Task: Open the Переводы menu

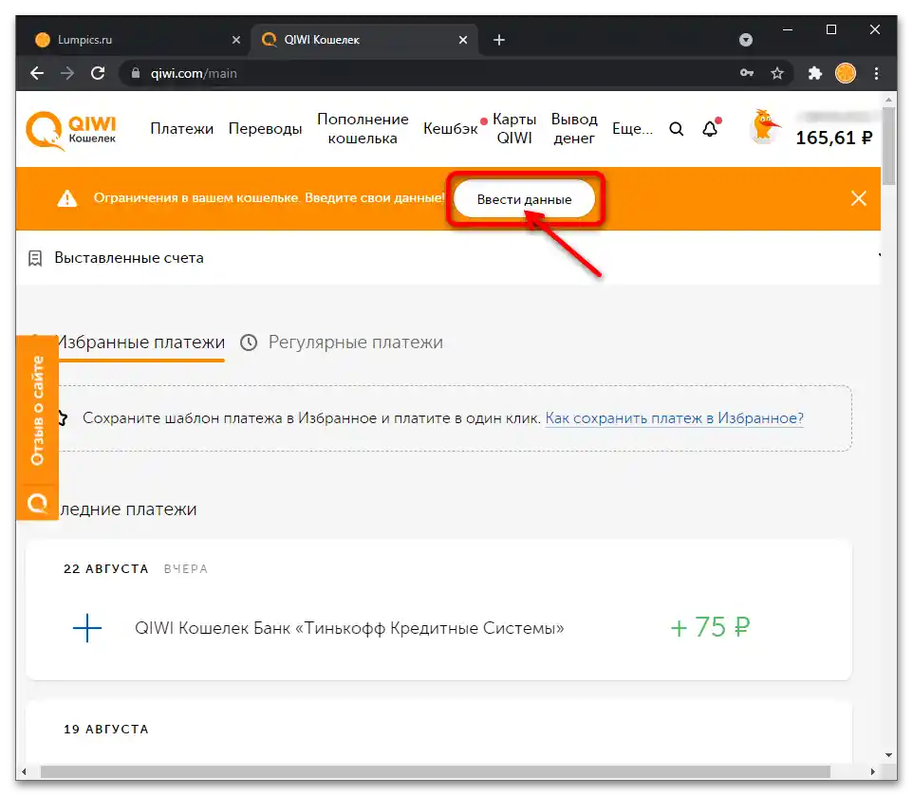Action: (265, 129)
